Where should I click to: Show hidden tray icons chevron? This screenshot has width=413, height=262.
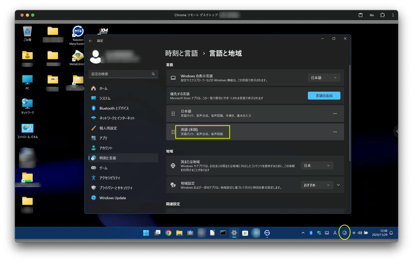(303, 233)
